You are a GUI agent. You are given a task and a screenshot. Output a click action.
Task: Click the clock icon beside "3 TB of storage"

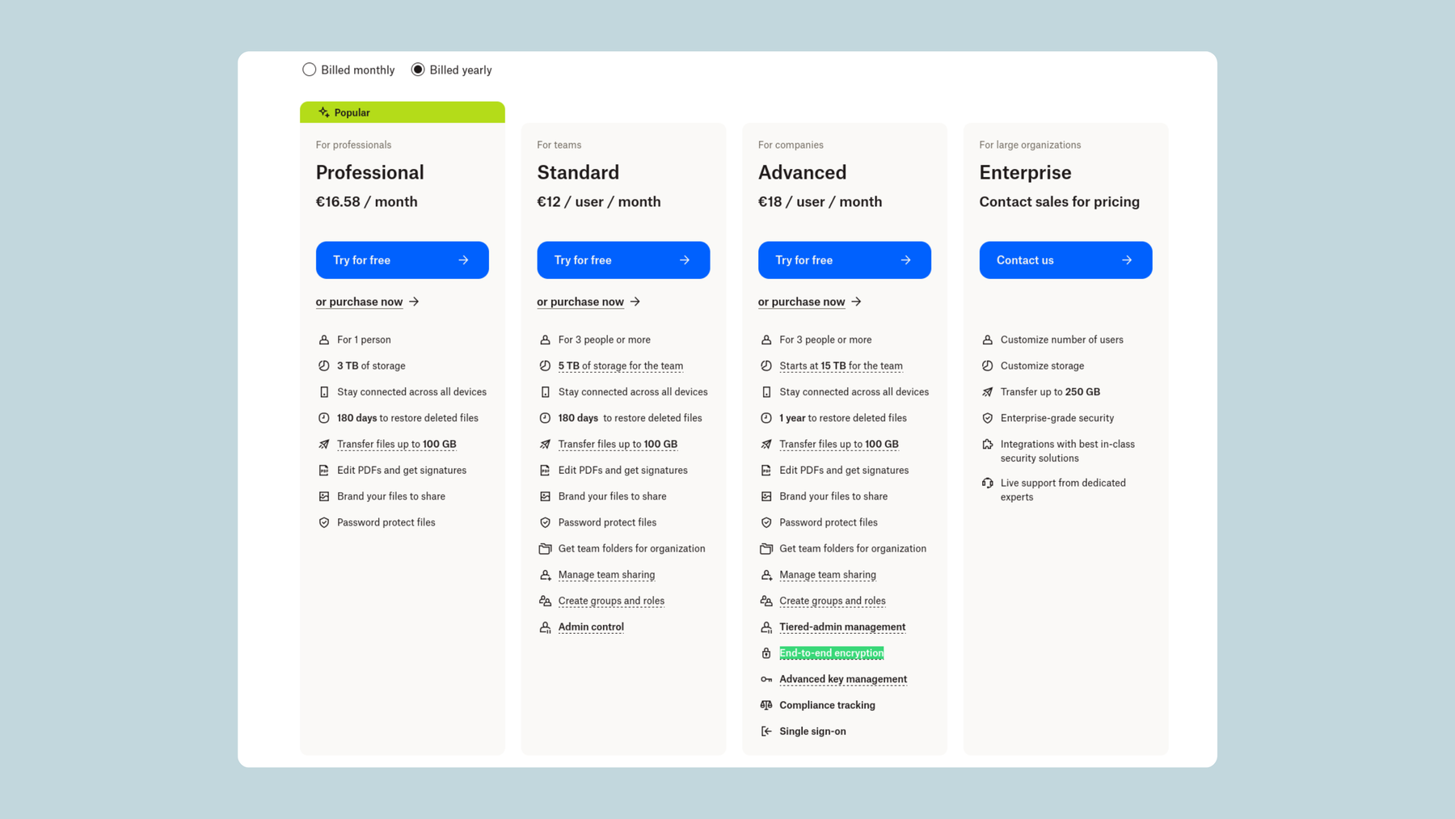pyautogui.click(x=324, y=365)
